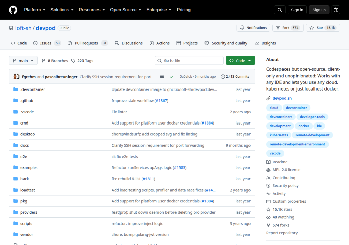Image resolution: width=349 pixels, height=245 pixels.
Task: Open the Actions tab
Action: click(x=160, y=43)
